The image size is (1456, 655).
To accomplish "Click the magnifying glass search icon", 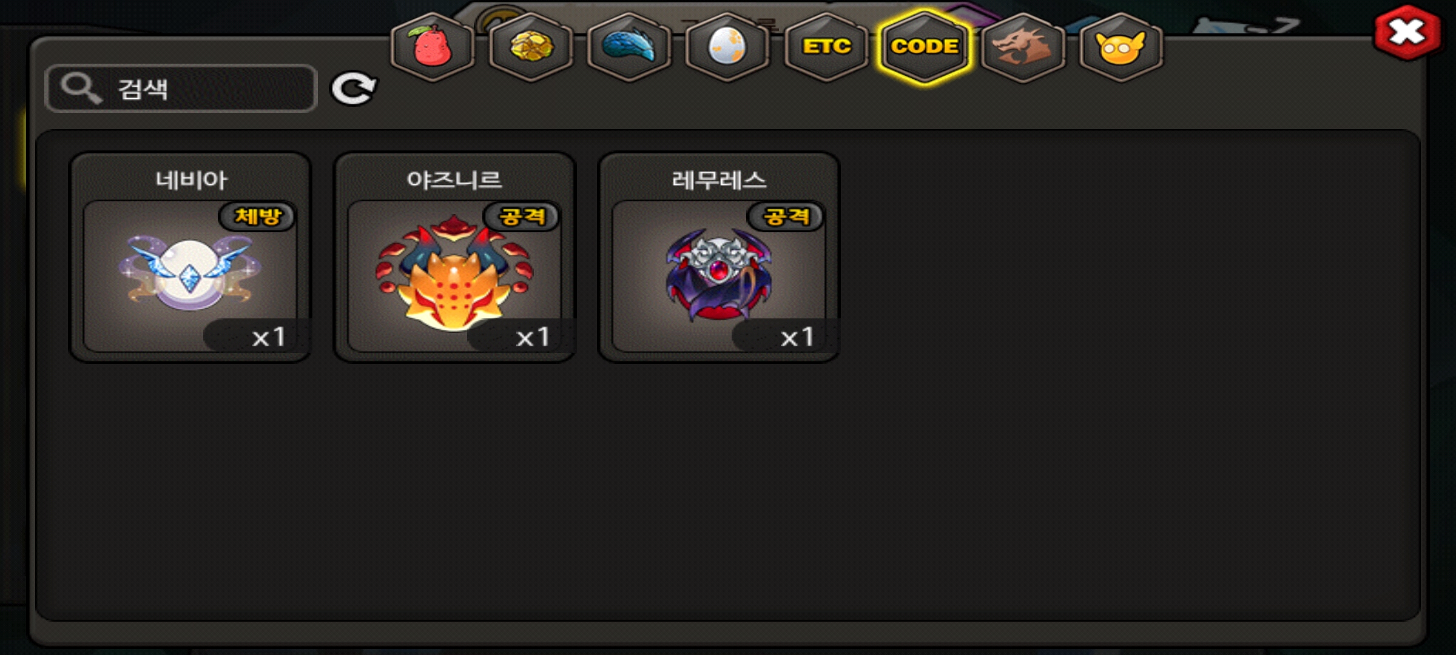I will click(x=81, y=89).
